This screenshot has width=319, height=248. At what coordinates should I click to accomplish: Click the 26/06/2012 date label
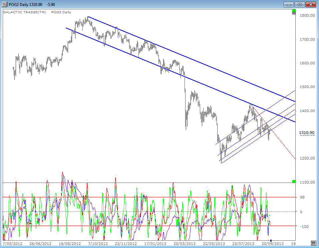pos(40,244)
